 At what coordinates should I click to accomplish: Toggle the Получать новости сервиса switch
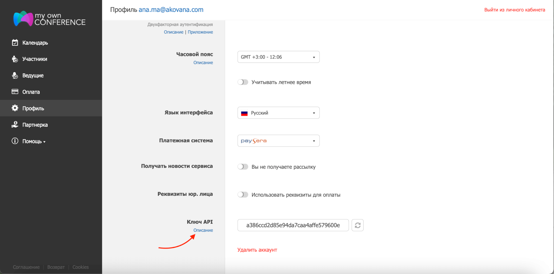pyautogui.click(x=243, y=167)
